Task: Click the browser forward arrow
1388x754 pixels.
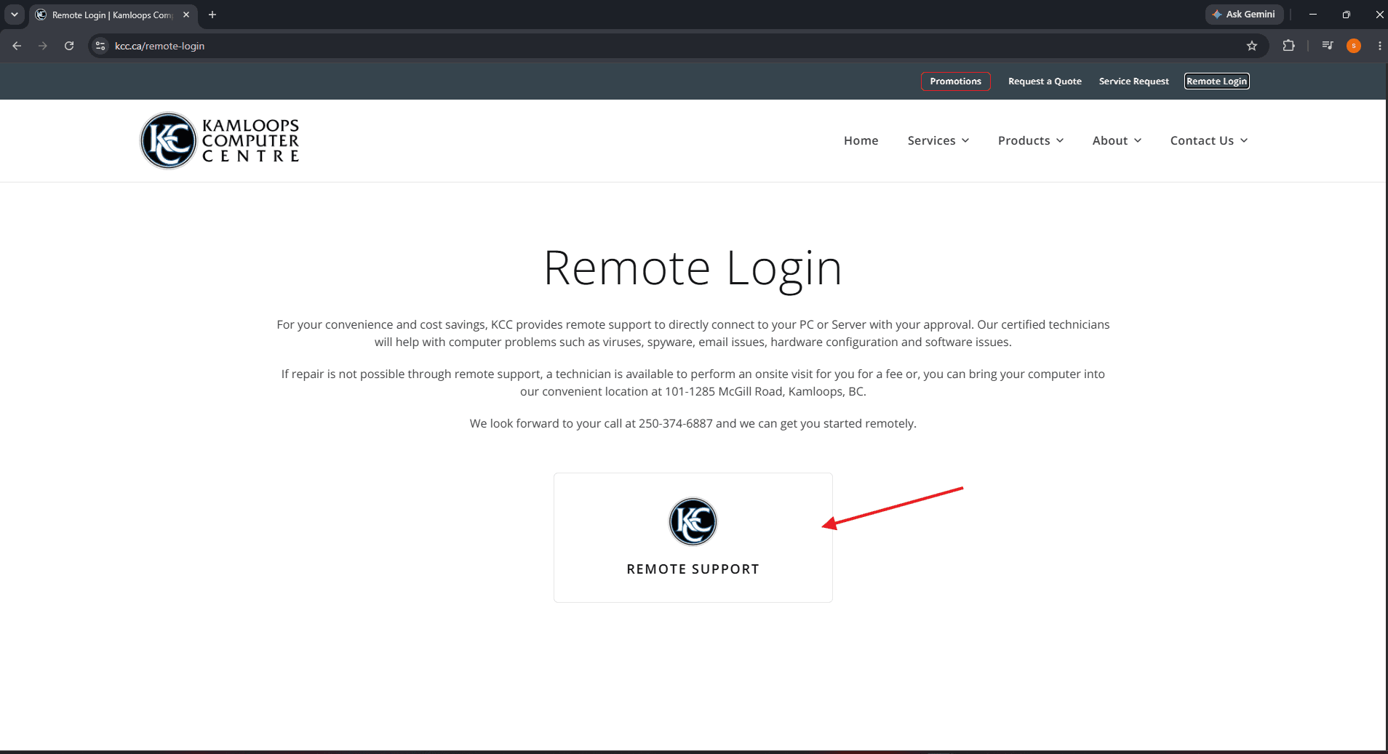Action: click(43, 46)
